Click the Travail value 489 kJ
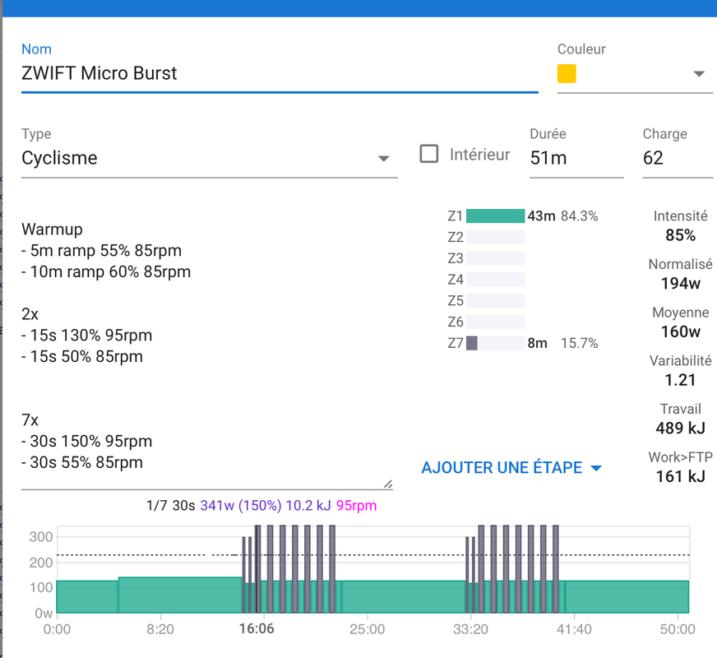 681,428
